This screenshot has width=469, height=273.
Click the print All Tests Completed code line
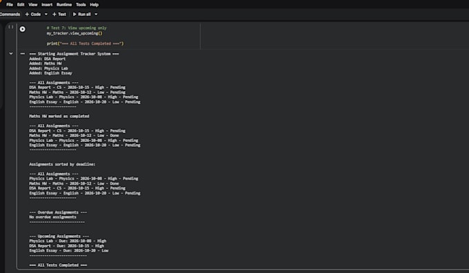[85, 43]
